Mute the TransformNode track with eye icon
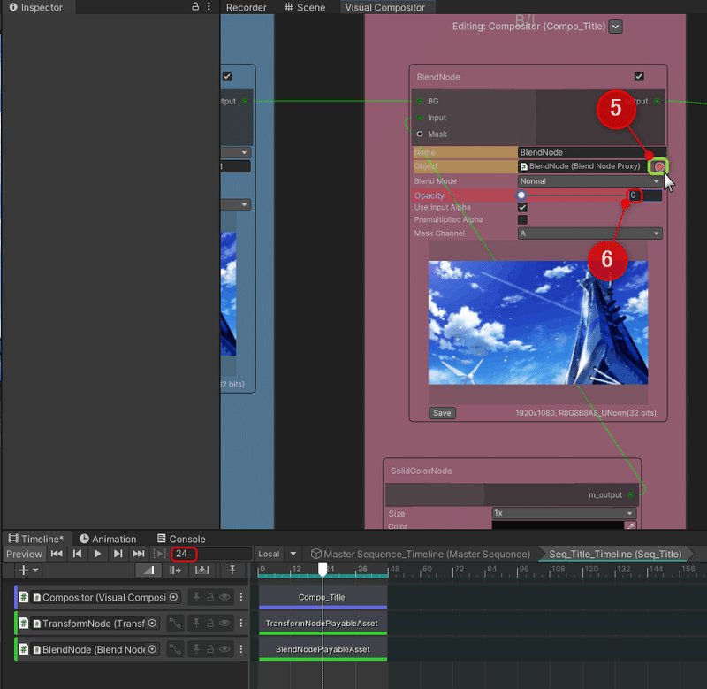 coord(224,624)
